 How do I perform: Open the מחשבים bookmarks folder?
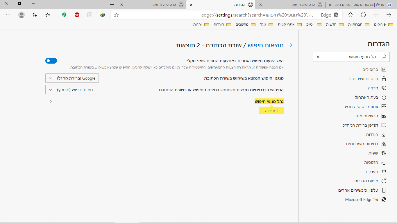[246, 24]
